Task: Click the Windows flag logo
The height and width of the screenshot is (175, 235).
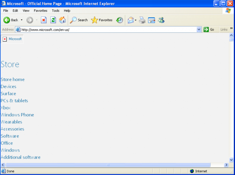Action: coord(228,10)
